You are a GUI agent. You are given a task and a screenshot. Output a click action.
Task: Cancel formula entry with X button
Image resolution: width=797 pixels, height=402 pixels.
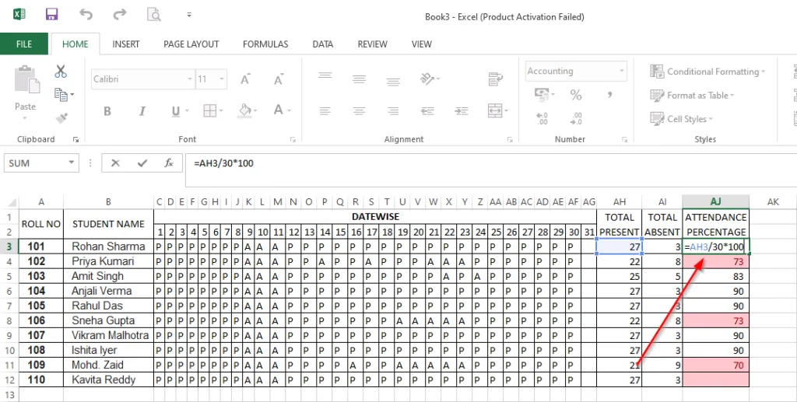115,163
